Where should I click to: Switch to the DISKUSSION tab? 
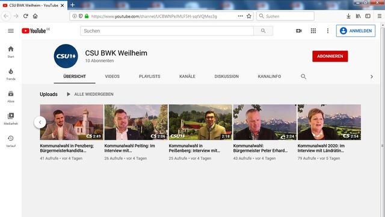pos(227,77)
